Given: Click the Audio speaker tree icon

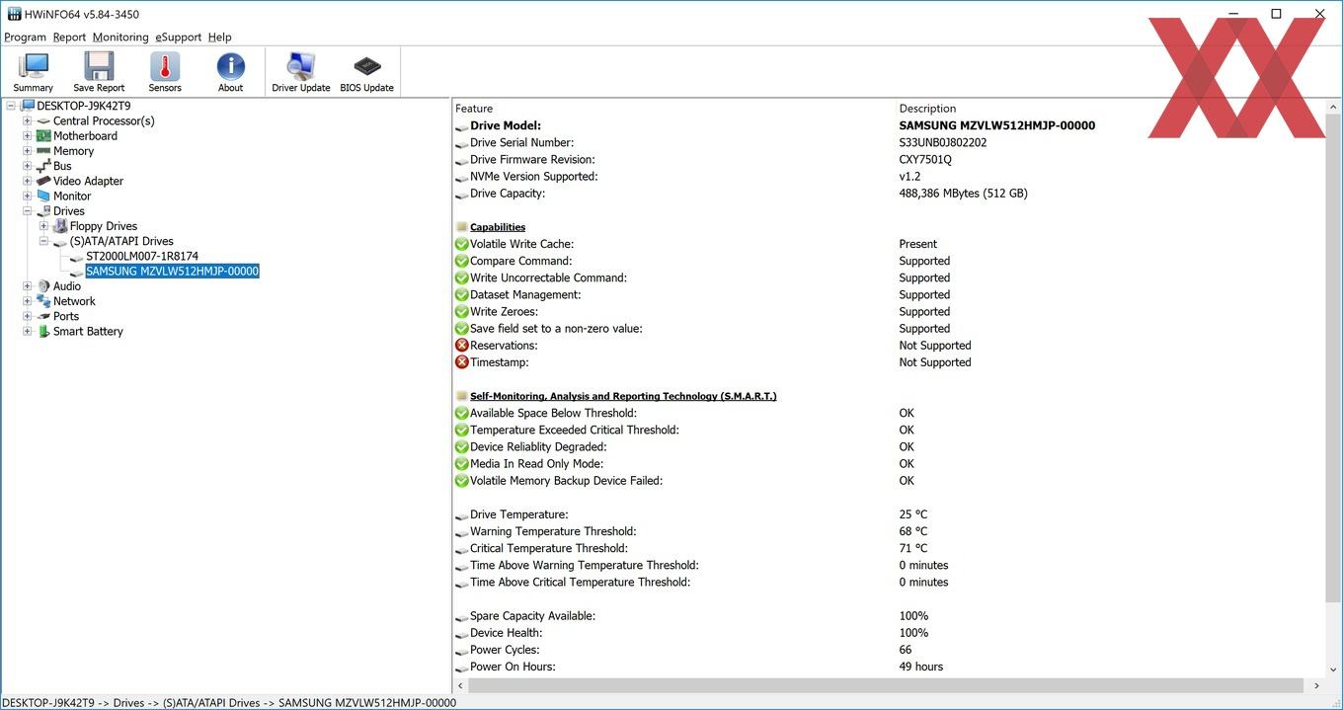Looking at the screenshot, I should click(43, 286).
